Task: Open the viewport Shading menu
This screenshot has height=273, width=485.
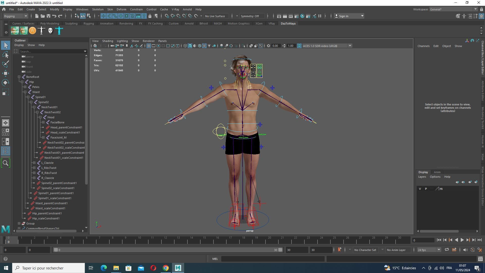Action: tap(107, 41)
